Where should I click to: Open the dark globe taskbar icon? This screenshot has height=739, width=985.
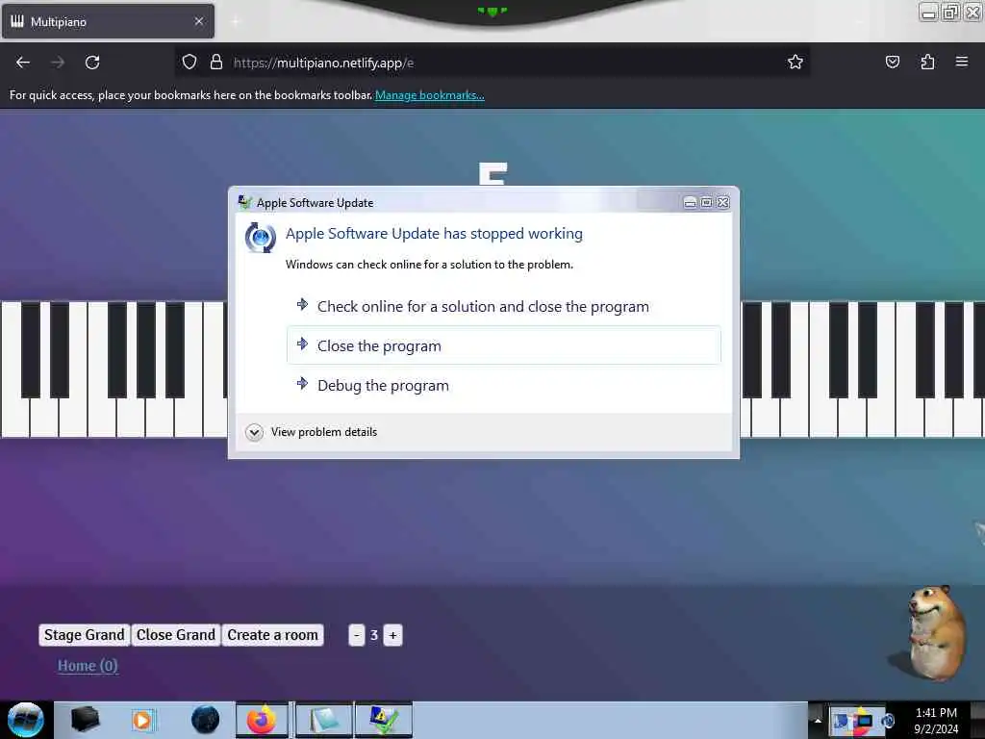pyautogui.click(x=205, y=720)
